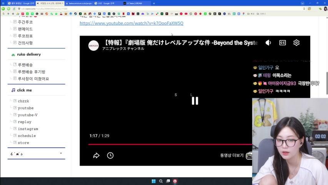The height and width of the screenshot is (185, 328).
Task: Mute the video with the speaker icon
Action: [x=268, y=43]
